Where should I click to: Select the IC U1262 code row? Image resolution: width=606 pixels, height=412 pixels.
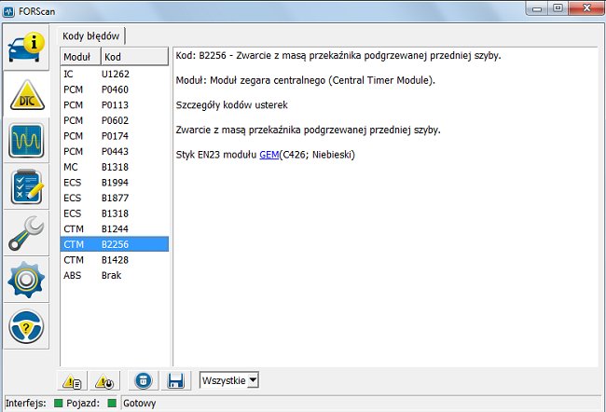pos(114,74)
